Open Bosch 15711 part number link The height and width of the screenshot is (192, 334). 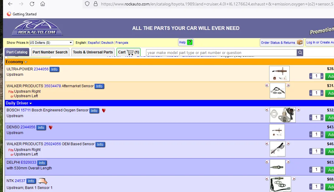tap(26, 110)
